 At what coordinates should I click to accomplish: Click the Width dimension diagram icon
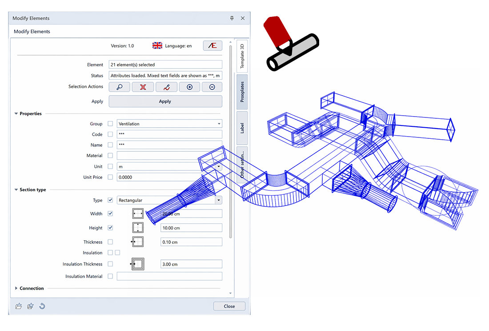[138, 214]
